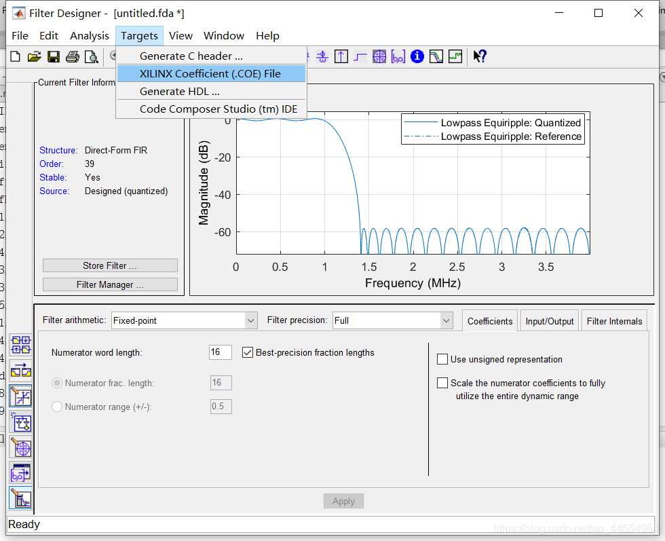Click the Frequency (MHz) axis label
This screenshot has height=541, width=665.
point(413,283)
